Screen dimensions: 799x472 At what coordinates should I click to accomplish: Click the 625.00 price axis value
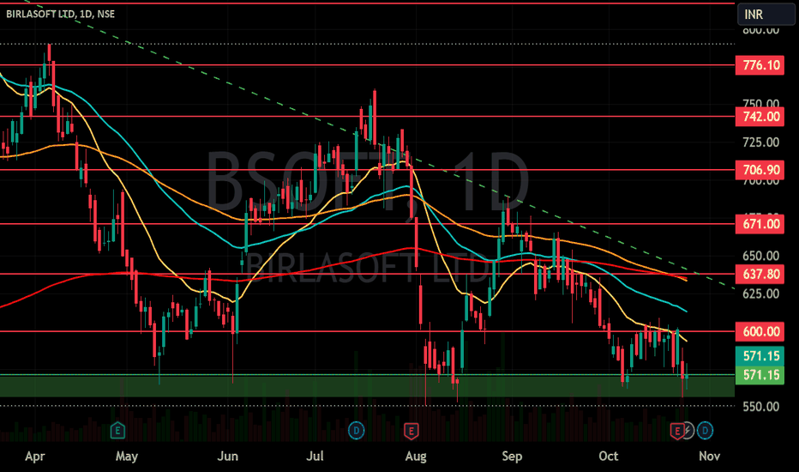(760, 293)
